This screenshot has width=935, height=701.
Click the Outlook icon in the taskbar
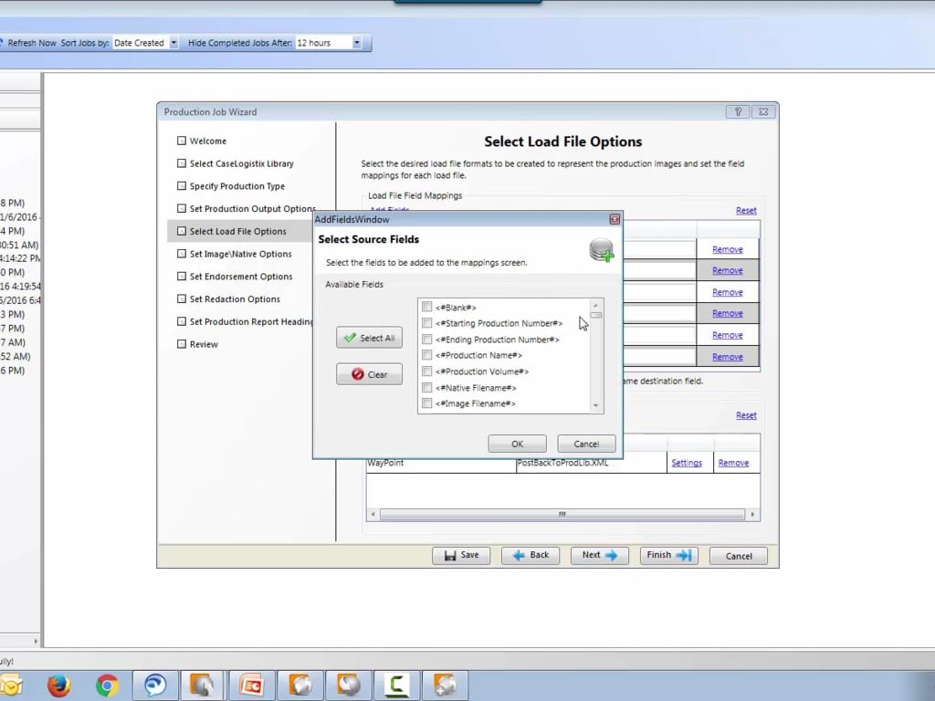click(x=11, y=685)
